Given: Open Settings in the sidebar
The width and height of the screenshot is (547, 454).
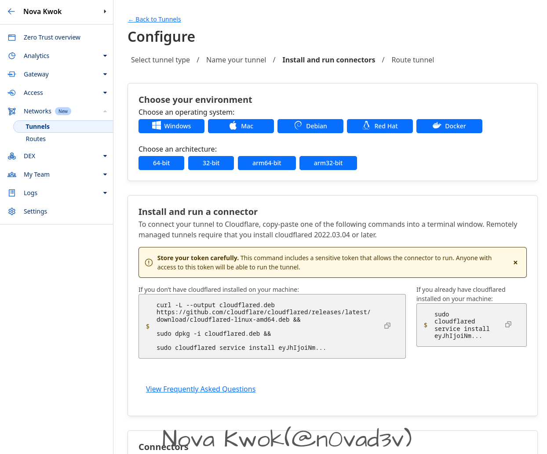Looking at the screenshot, I should 35,211.
